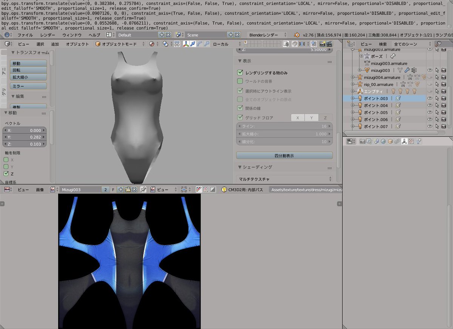The height and width of the screenshot is (329, 453).
Task: Open the Render Layers properties tab
Action: pyautogui.click(x=369, y=142)
